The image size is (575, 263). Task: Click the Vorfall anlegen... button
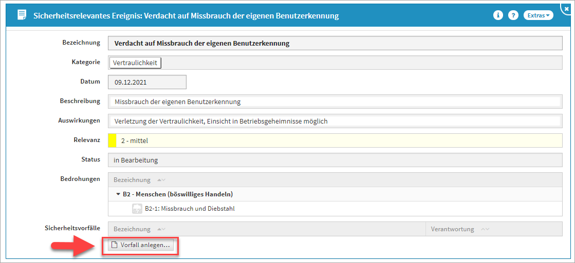click(x=141, y=246)
